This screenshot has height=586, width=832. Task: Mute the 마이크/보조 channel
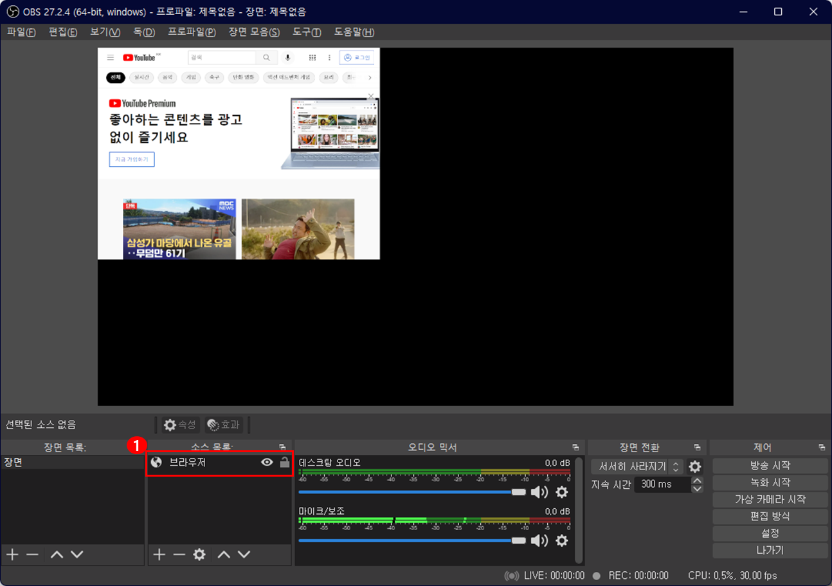point(539,540)
